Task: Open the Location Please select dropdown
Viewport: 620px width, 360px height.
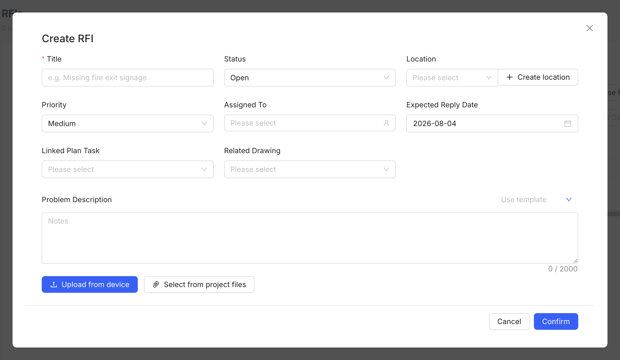Action: coord(452,78)
